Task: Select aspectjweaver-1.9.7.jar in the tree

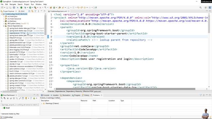Action: tap(18, 33)
